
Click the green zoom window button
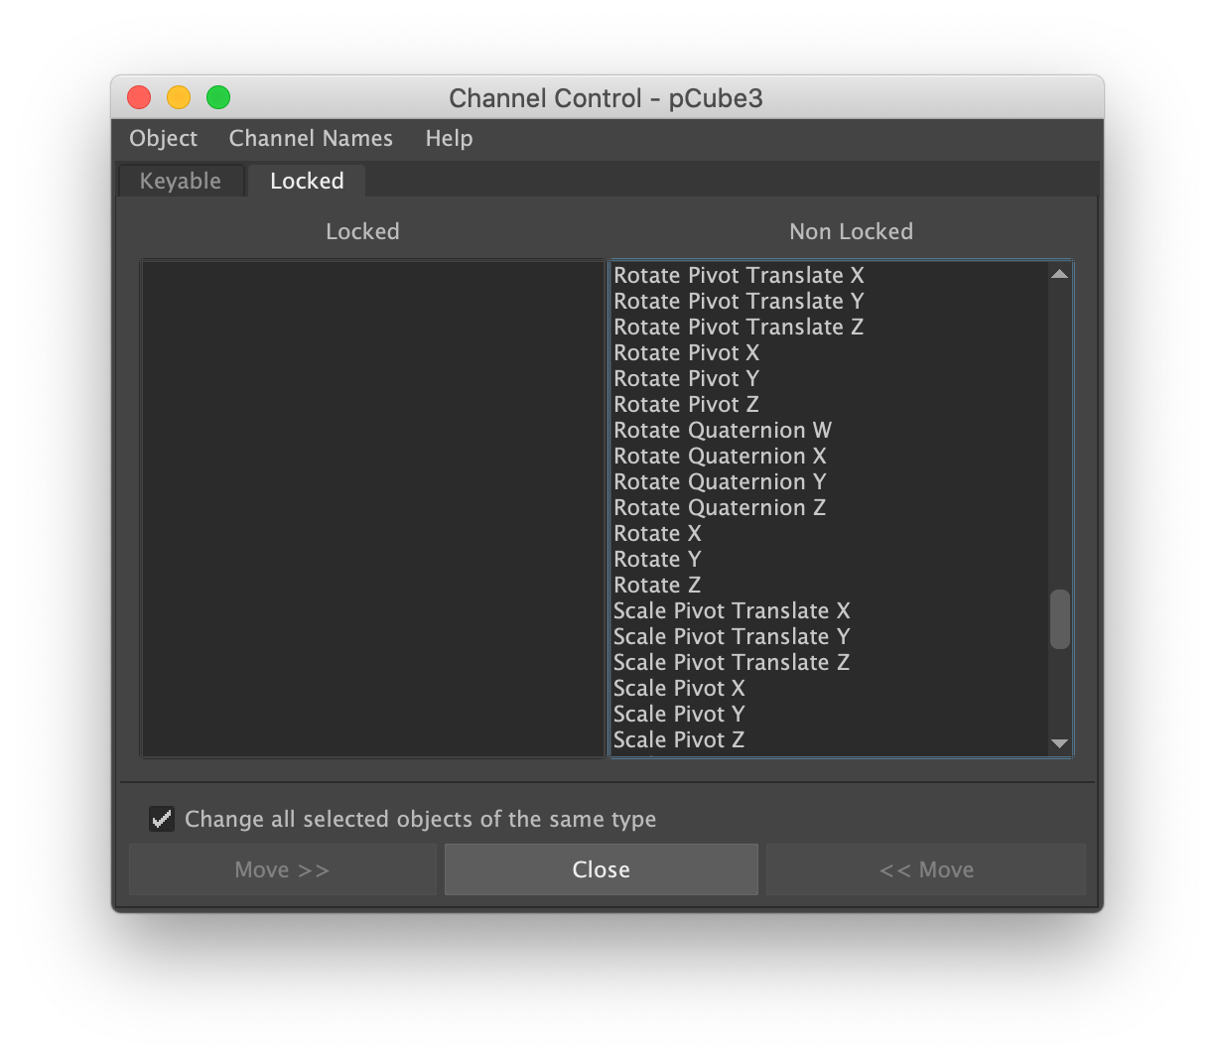(218, 97)
